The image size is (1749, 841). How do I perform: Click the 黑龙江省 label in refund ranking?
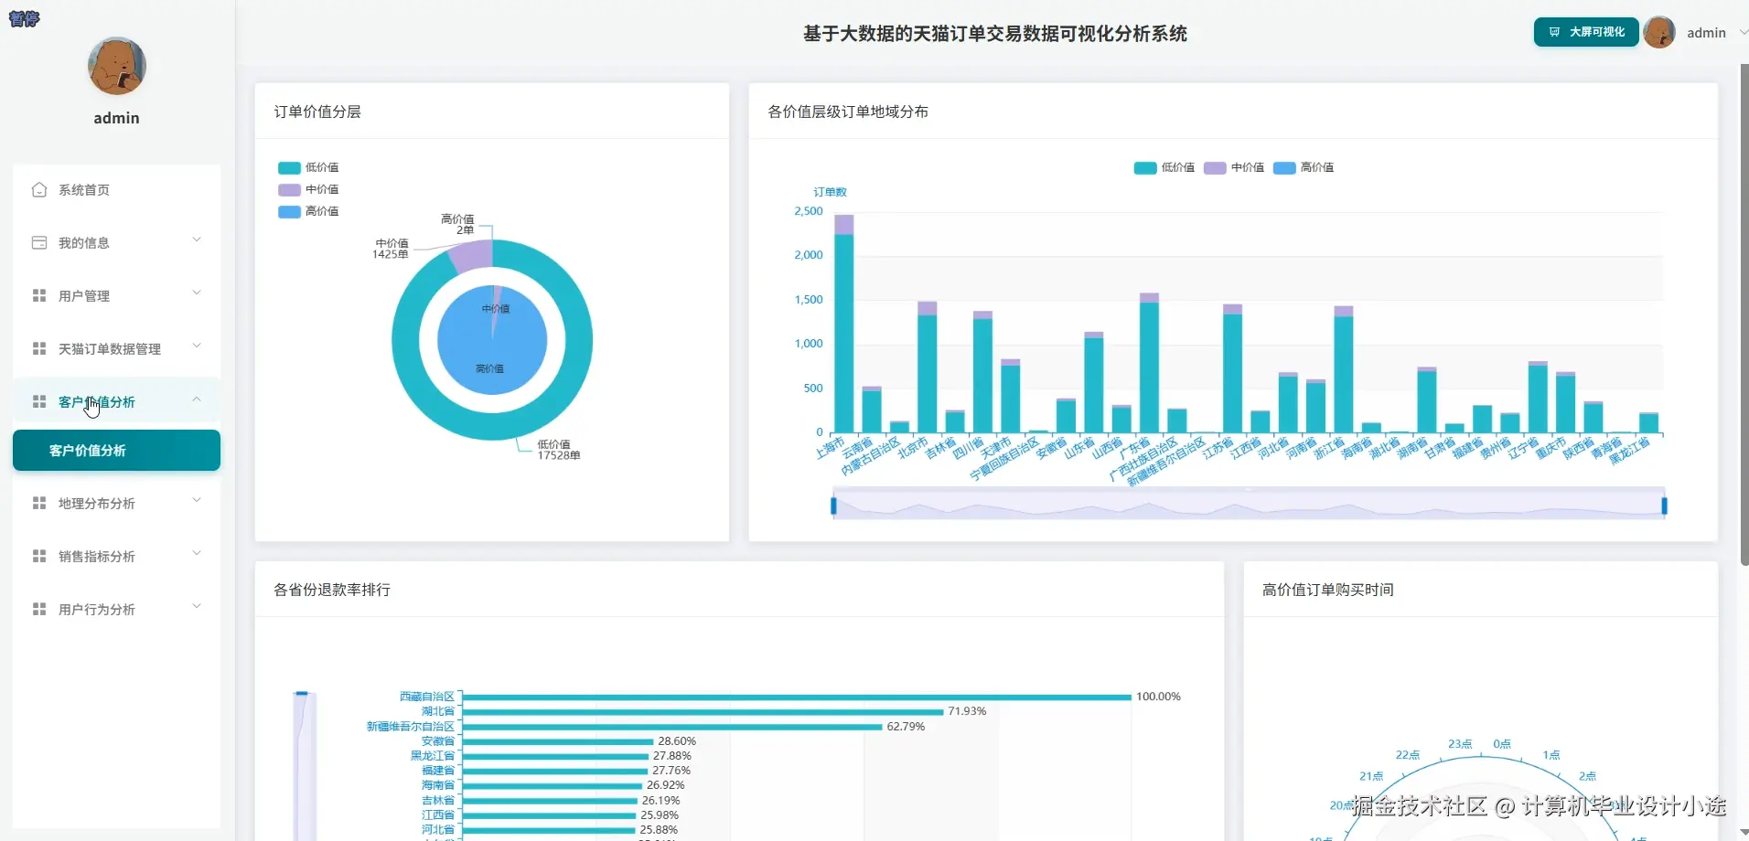click(x=433, y=756)
